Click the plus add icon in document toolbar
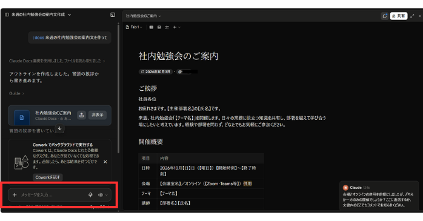The image size is (423, 221). pos(175,27)
